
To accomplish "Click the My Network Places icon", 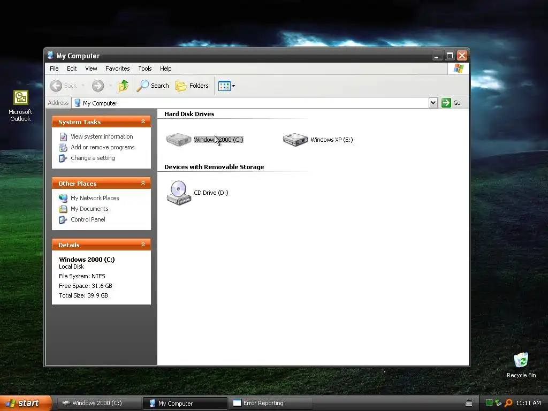I will click(x=63, y=198).
